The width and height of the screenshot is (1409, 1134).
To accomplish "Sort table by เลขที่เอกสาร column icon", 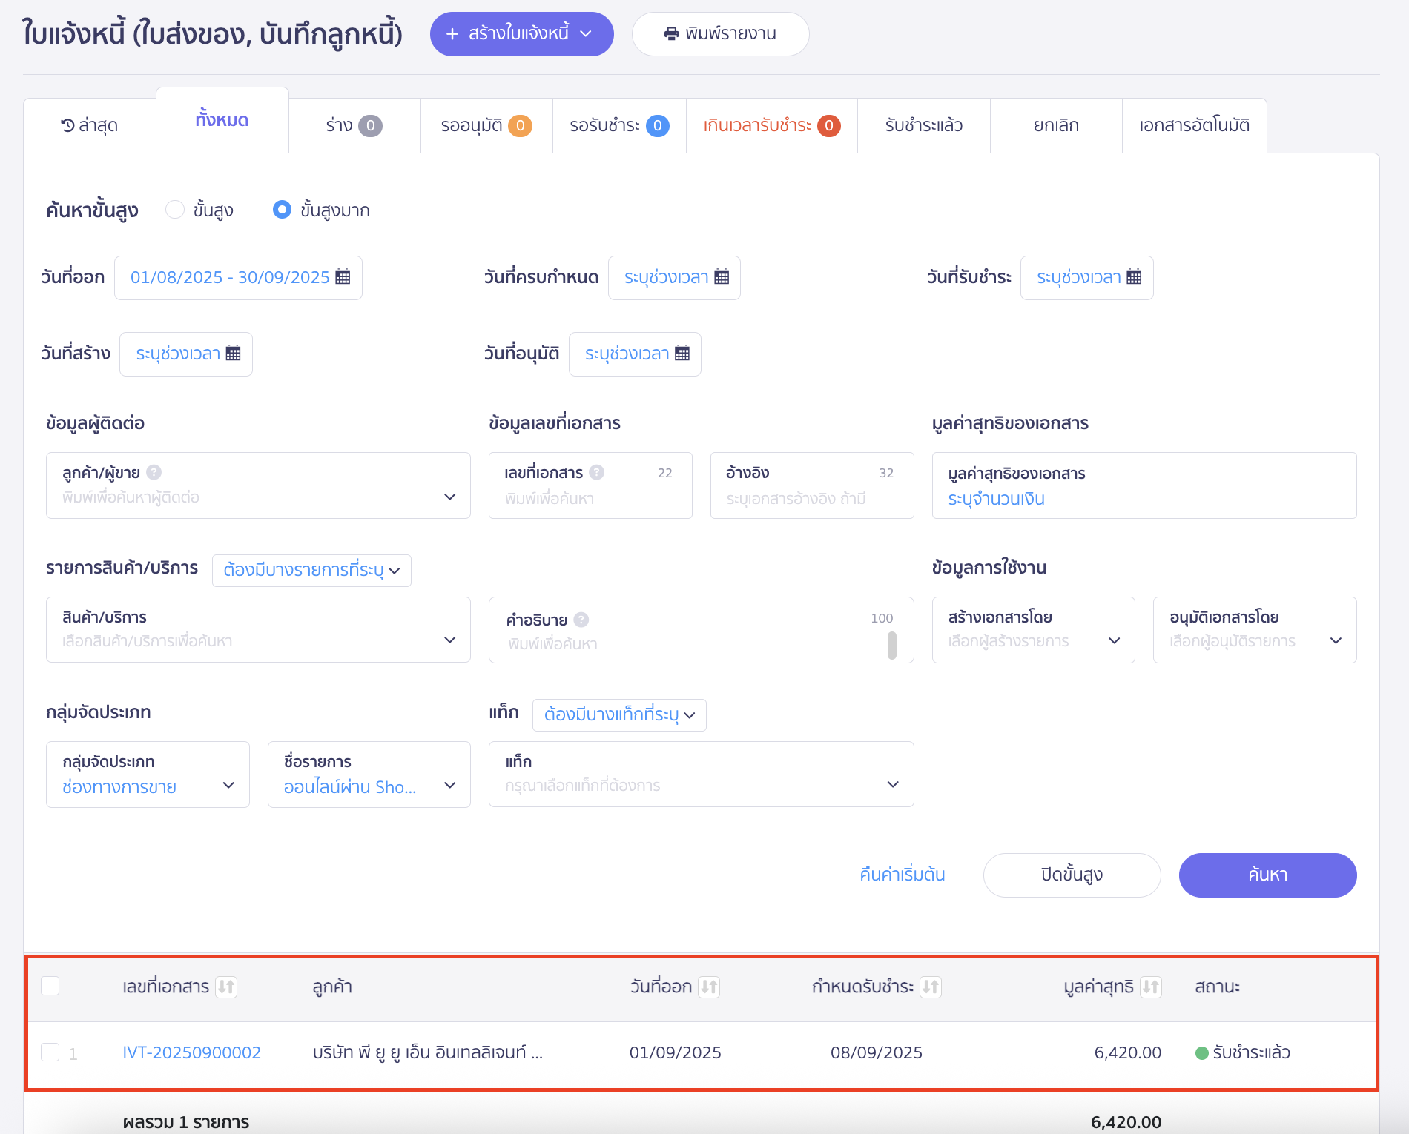I will pos(226,987).
